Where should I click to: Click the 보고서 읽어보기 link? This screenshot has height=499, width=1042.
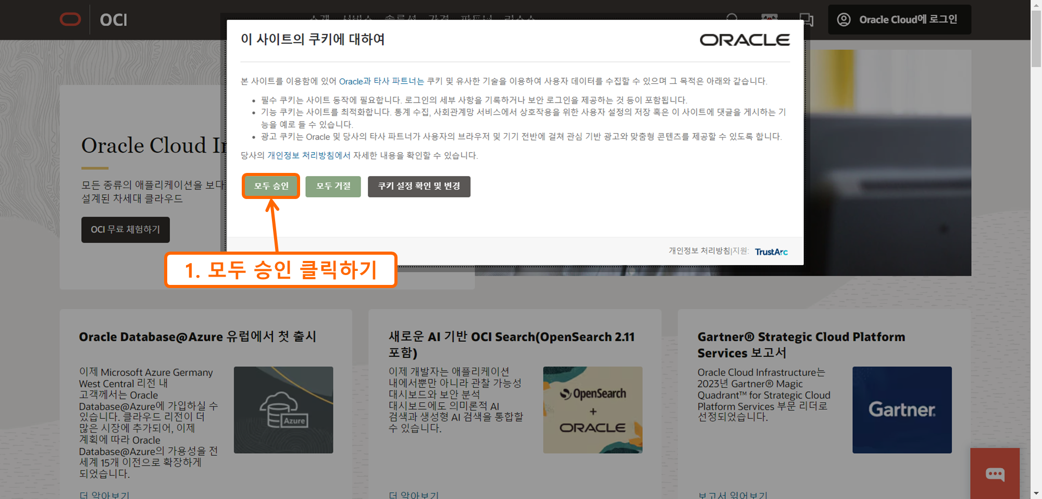[x=733, y=495]
